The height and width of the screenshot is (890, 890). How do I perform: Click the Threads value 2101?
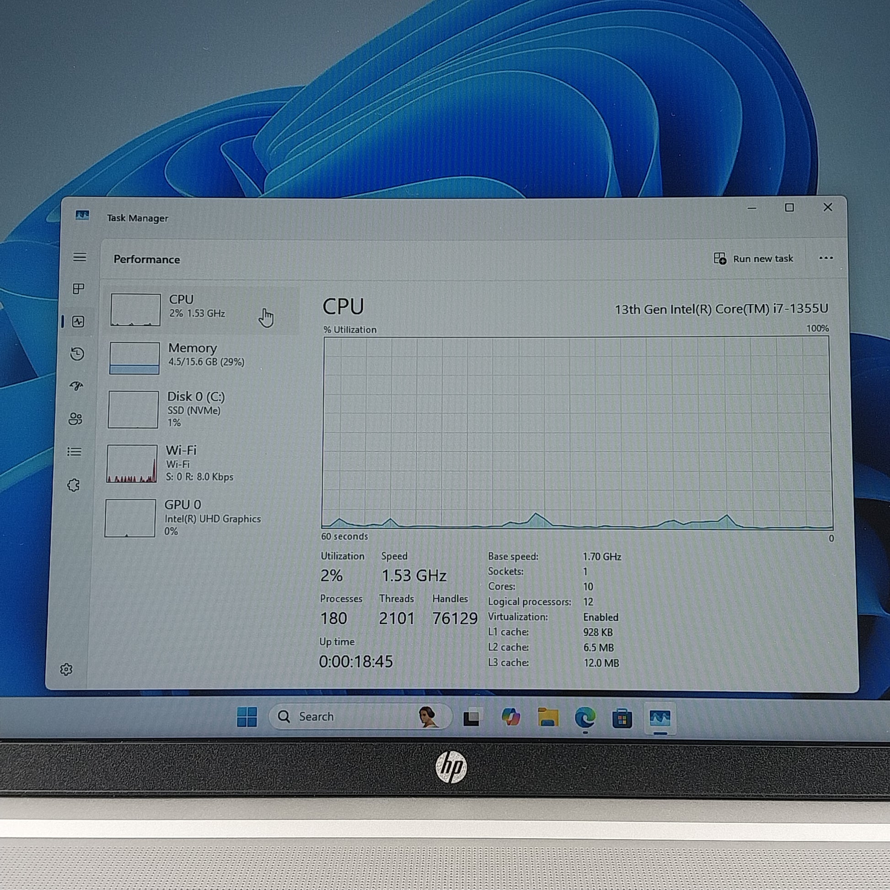397,618
